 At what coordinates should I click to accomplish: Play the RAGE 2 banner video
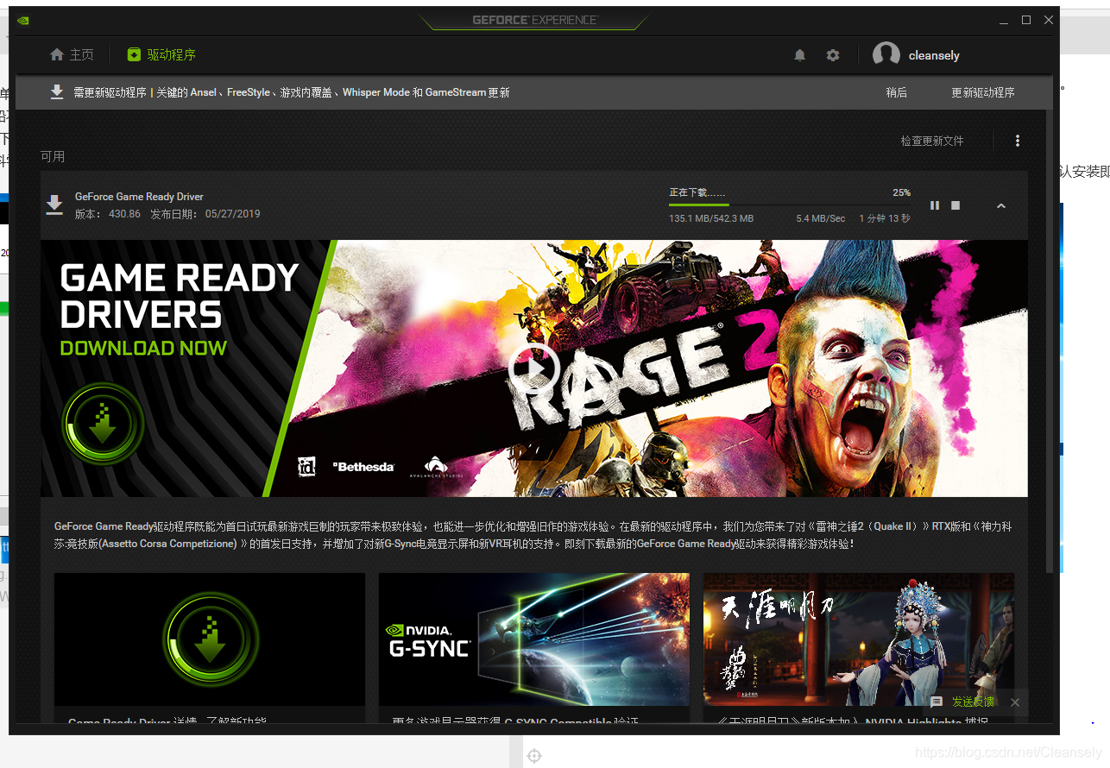pos(533,368)
